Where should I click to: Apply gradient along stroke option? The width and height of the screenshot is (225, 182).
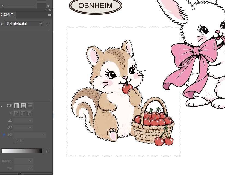[x=23, y=113]
